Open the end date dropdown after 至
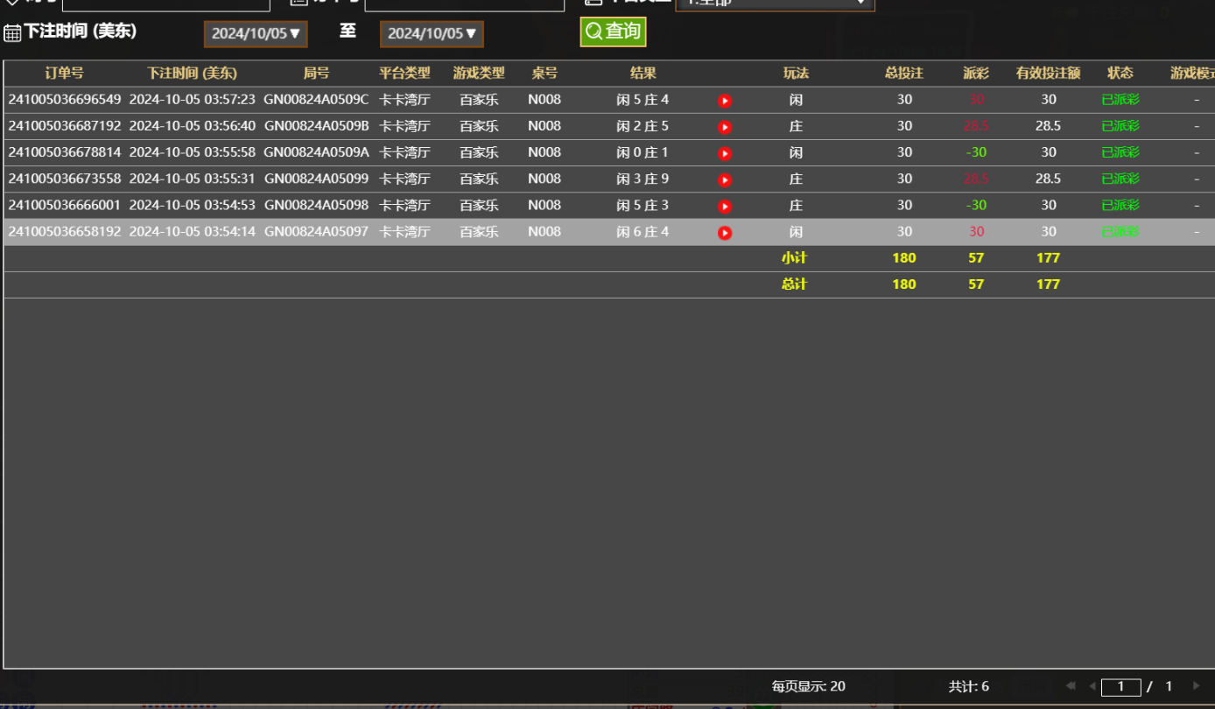Image resolution: width=1215 pixels, height=709 pixels. tap(432, 33)
